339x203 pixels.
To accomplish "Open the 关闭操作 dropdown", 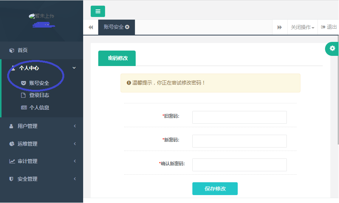I will 302,27.
